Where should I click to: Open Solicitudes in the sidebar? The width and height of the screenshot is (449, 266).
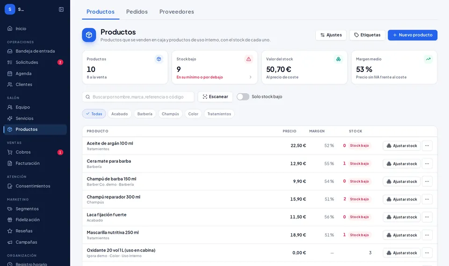pos(35,62)
